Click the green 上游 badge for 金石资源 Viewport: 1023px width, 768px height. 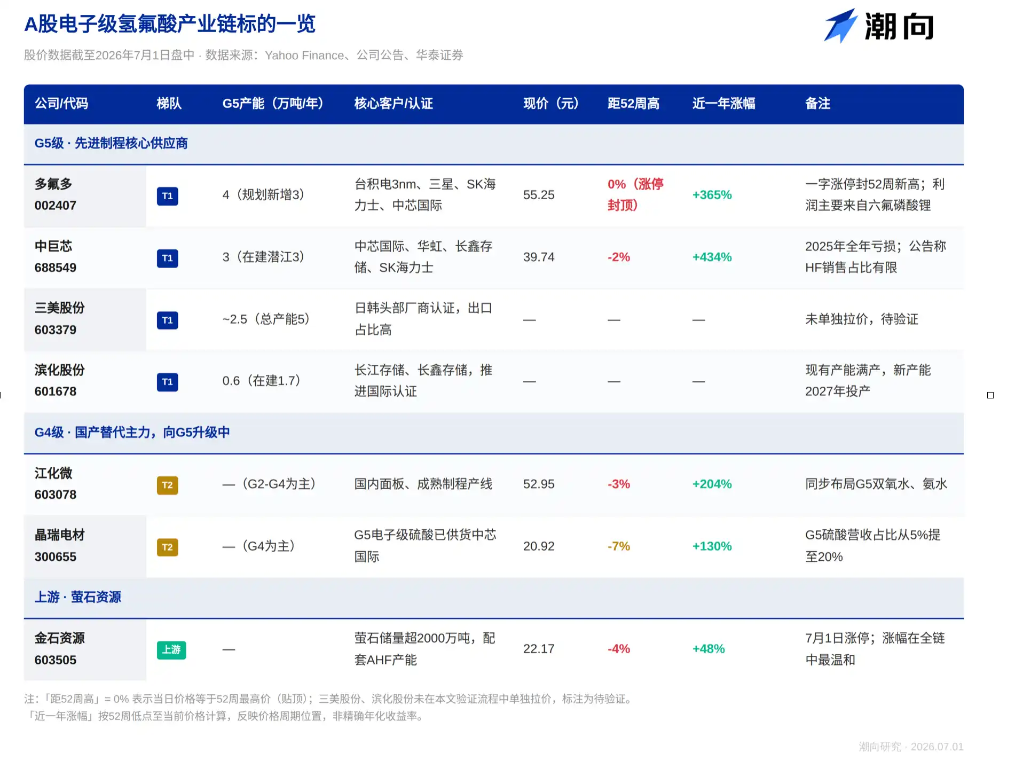(x=171, y=649)
